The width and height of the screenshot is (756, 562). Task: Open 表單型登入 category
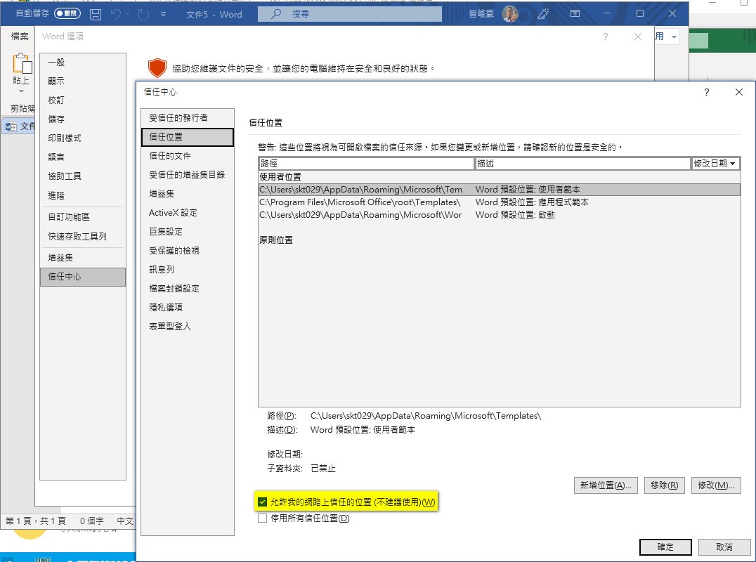(x=188, y=327)
